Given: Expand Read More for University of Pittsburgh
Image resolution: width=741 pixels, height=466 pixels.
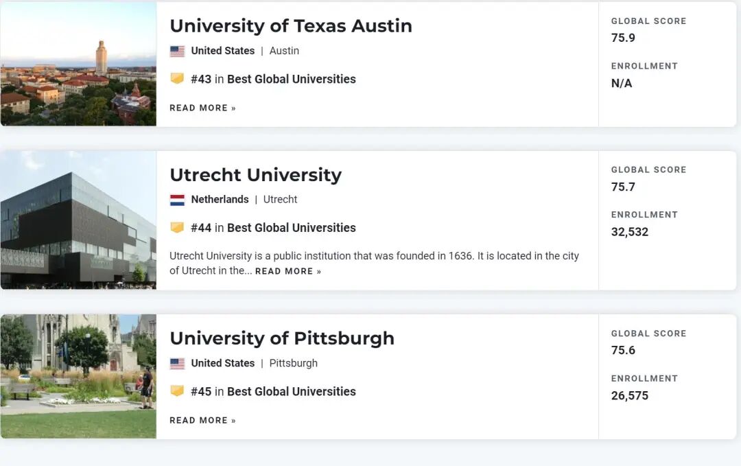Looking at the screenshot, I should coord(202,420).
